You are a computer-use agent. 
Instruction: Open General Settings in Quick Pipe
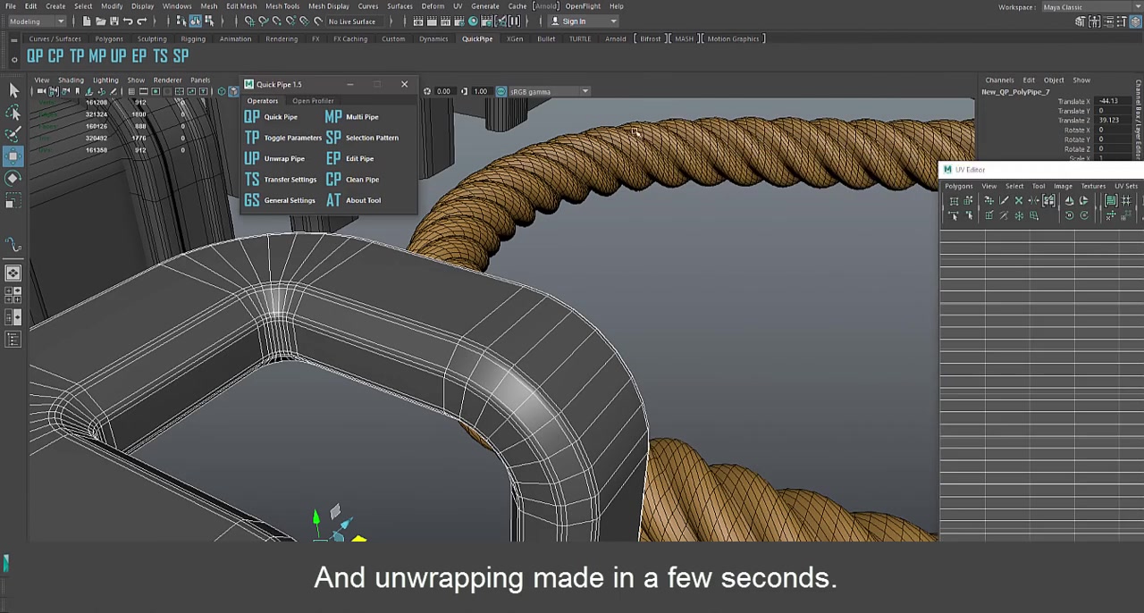(289, 200)
